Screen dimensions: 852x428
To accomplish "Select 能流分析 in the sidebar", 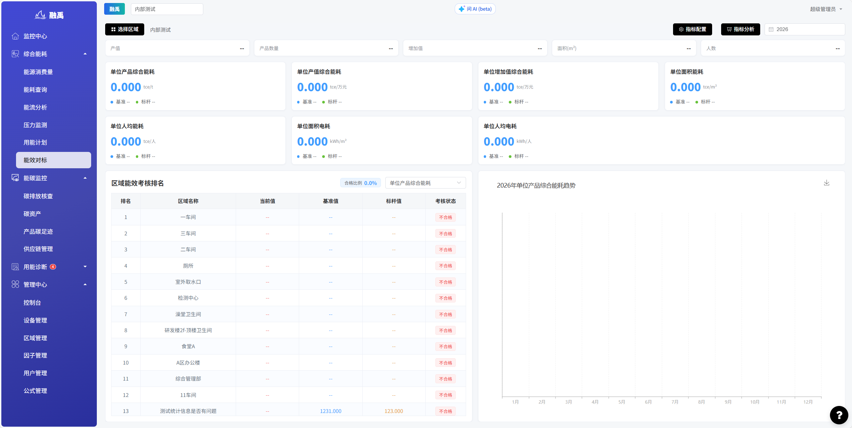I will [35, 108].
